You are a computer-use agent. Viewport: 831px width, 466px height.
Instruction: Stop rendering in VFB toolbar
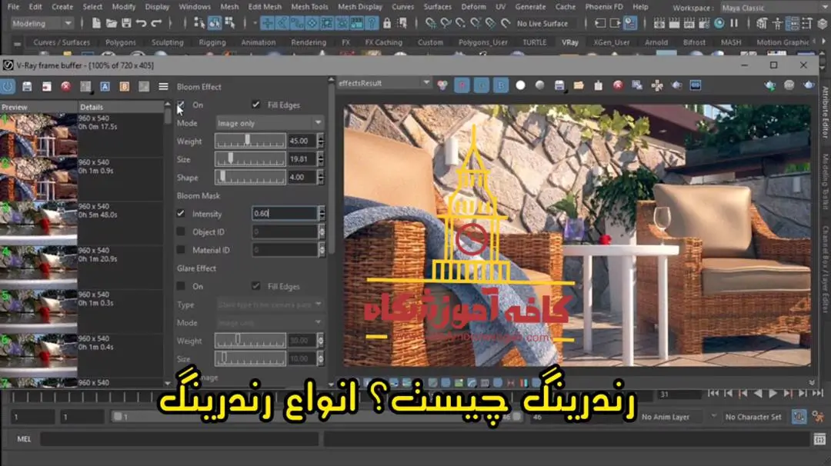[x=789, y=85]
